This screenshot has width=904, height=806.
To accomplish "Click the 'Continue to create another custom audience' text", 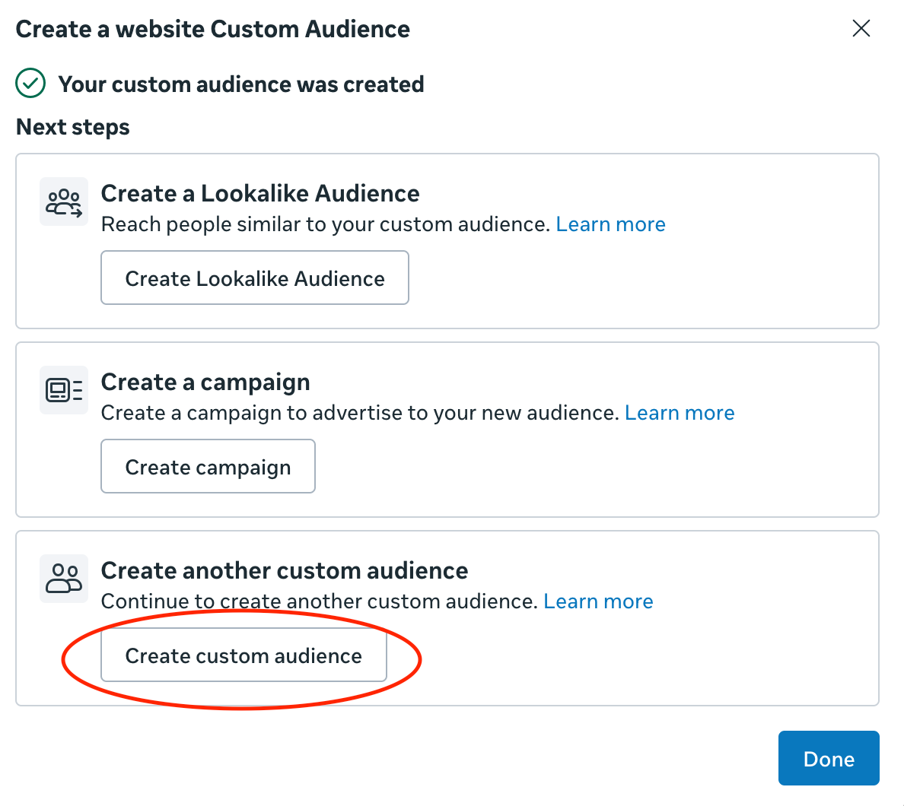I will pos(319,601).
